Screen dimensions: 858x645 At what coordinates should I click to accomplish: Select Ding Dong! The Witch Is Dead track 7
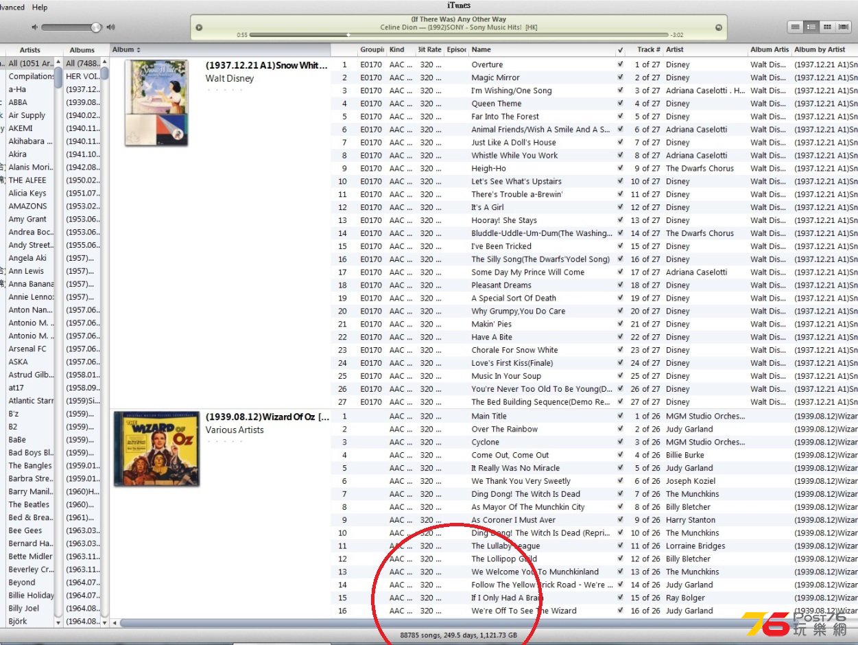[x=525, y=494]
